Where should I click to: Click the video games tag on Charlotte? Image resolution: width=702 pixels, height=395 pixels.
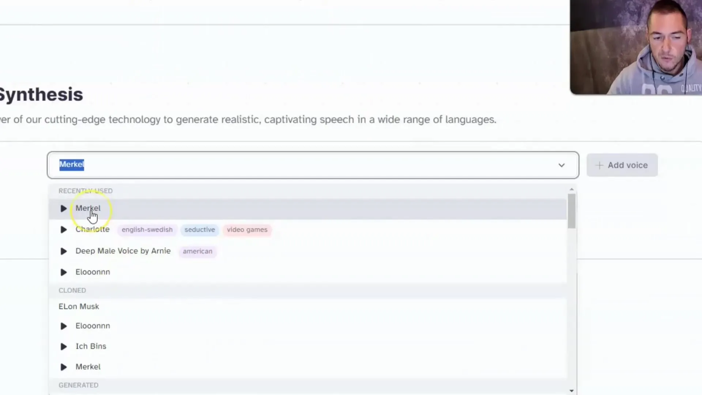pos(247,229)
